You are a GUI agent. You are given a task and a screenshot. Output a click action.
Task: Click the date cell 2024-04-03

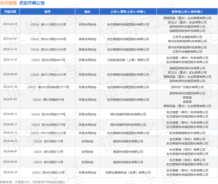click(10, 162)
